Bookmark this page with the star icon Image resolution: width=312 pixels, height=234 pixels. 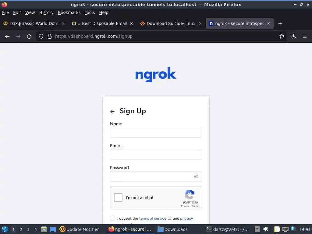[x=282, y=37]
